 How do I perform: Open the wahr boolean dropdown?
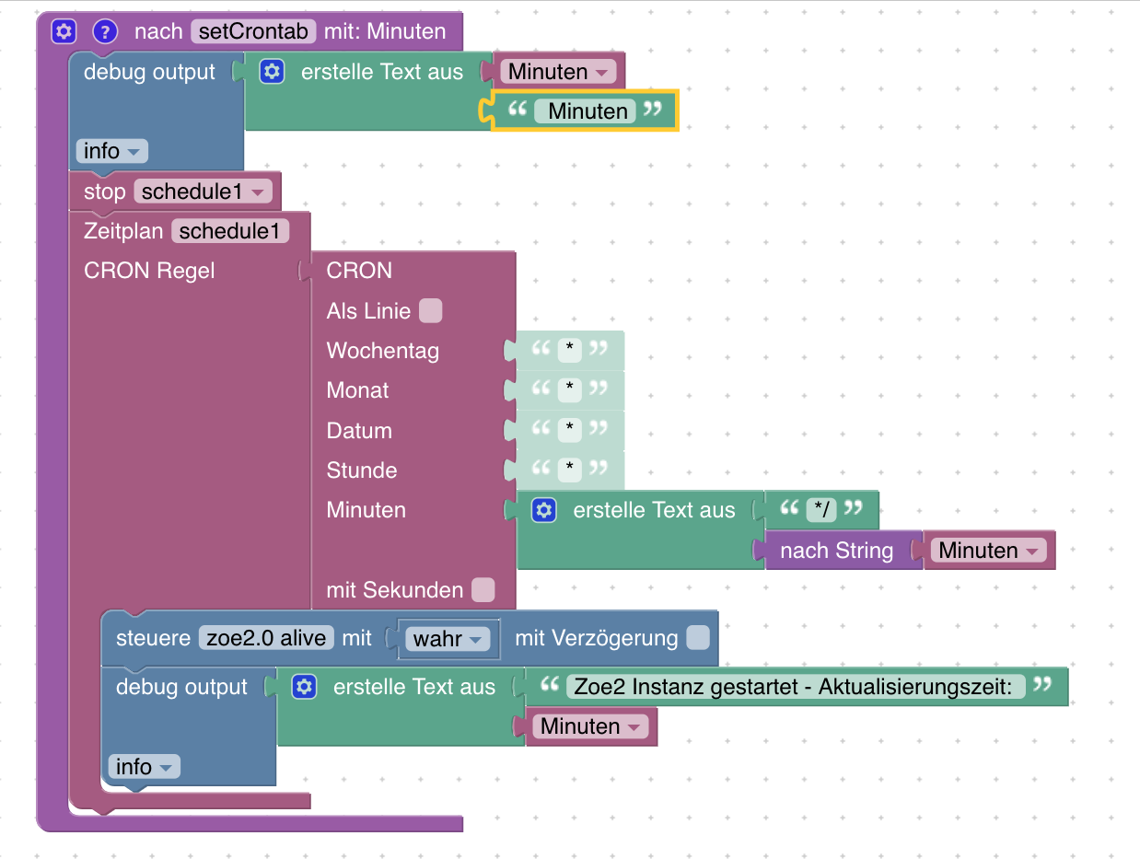(448, 638)
